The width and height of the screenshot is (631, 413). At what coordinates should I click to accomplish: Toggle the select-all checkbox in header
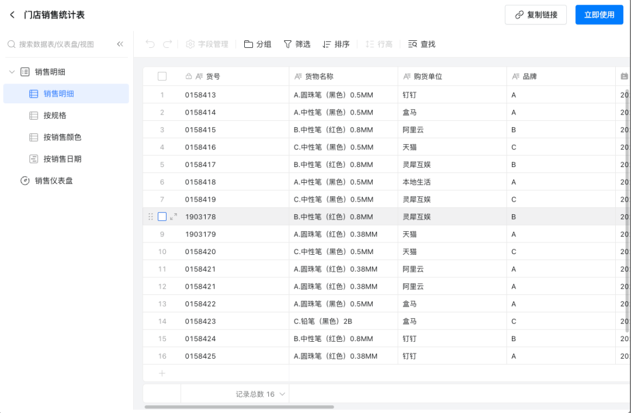(x=162, y=77)
